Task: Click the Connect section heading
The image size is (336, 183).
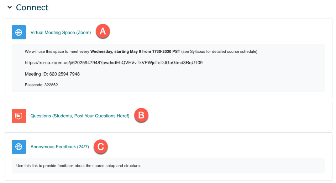Action: tap(32, 7)
